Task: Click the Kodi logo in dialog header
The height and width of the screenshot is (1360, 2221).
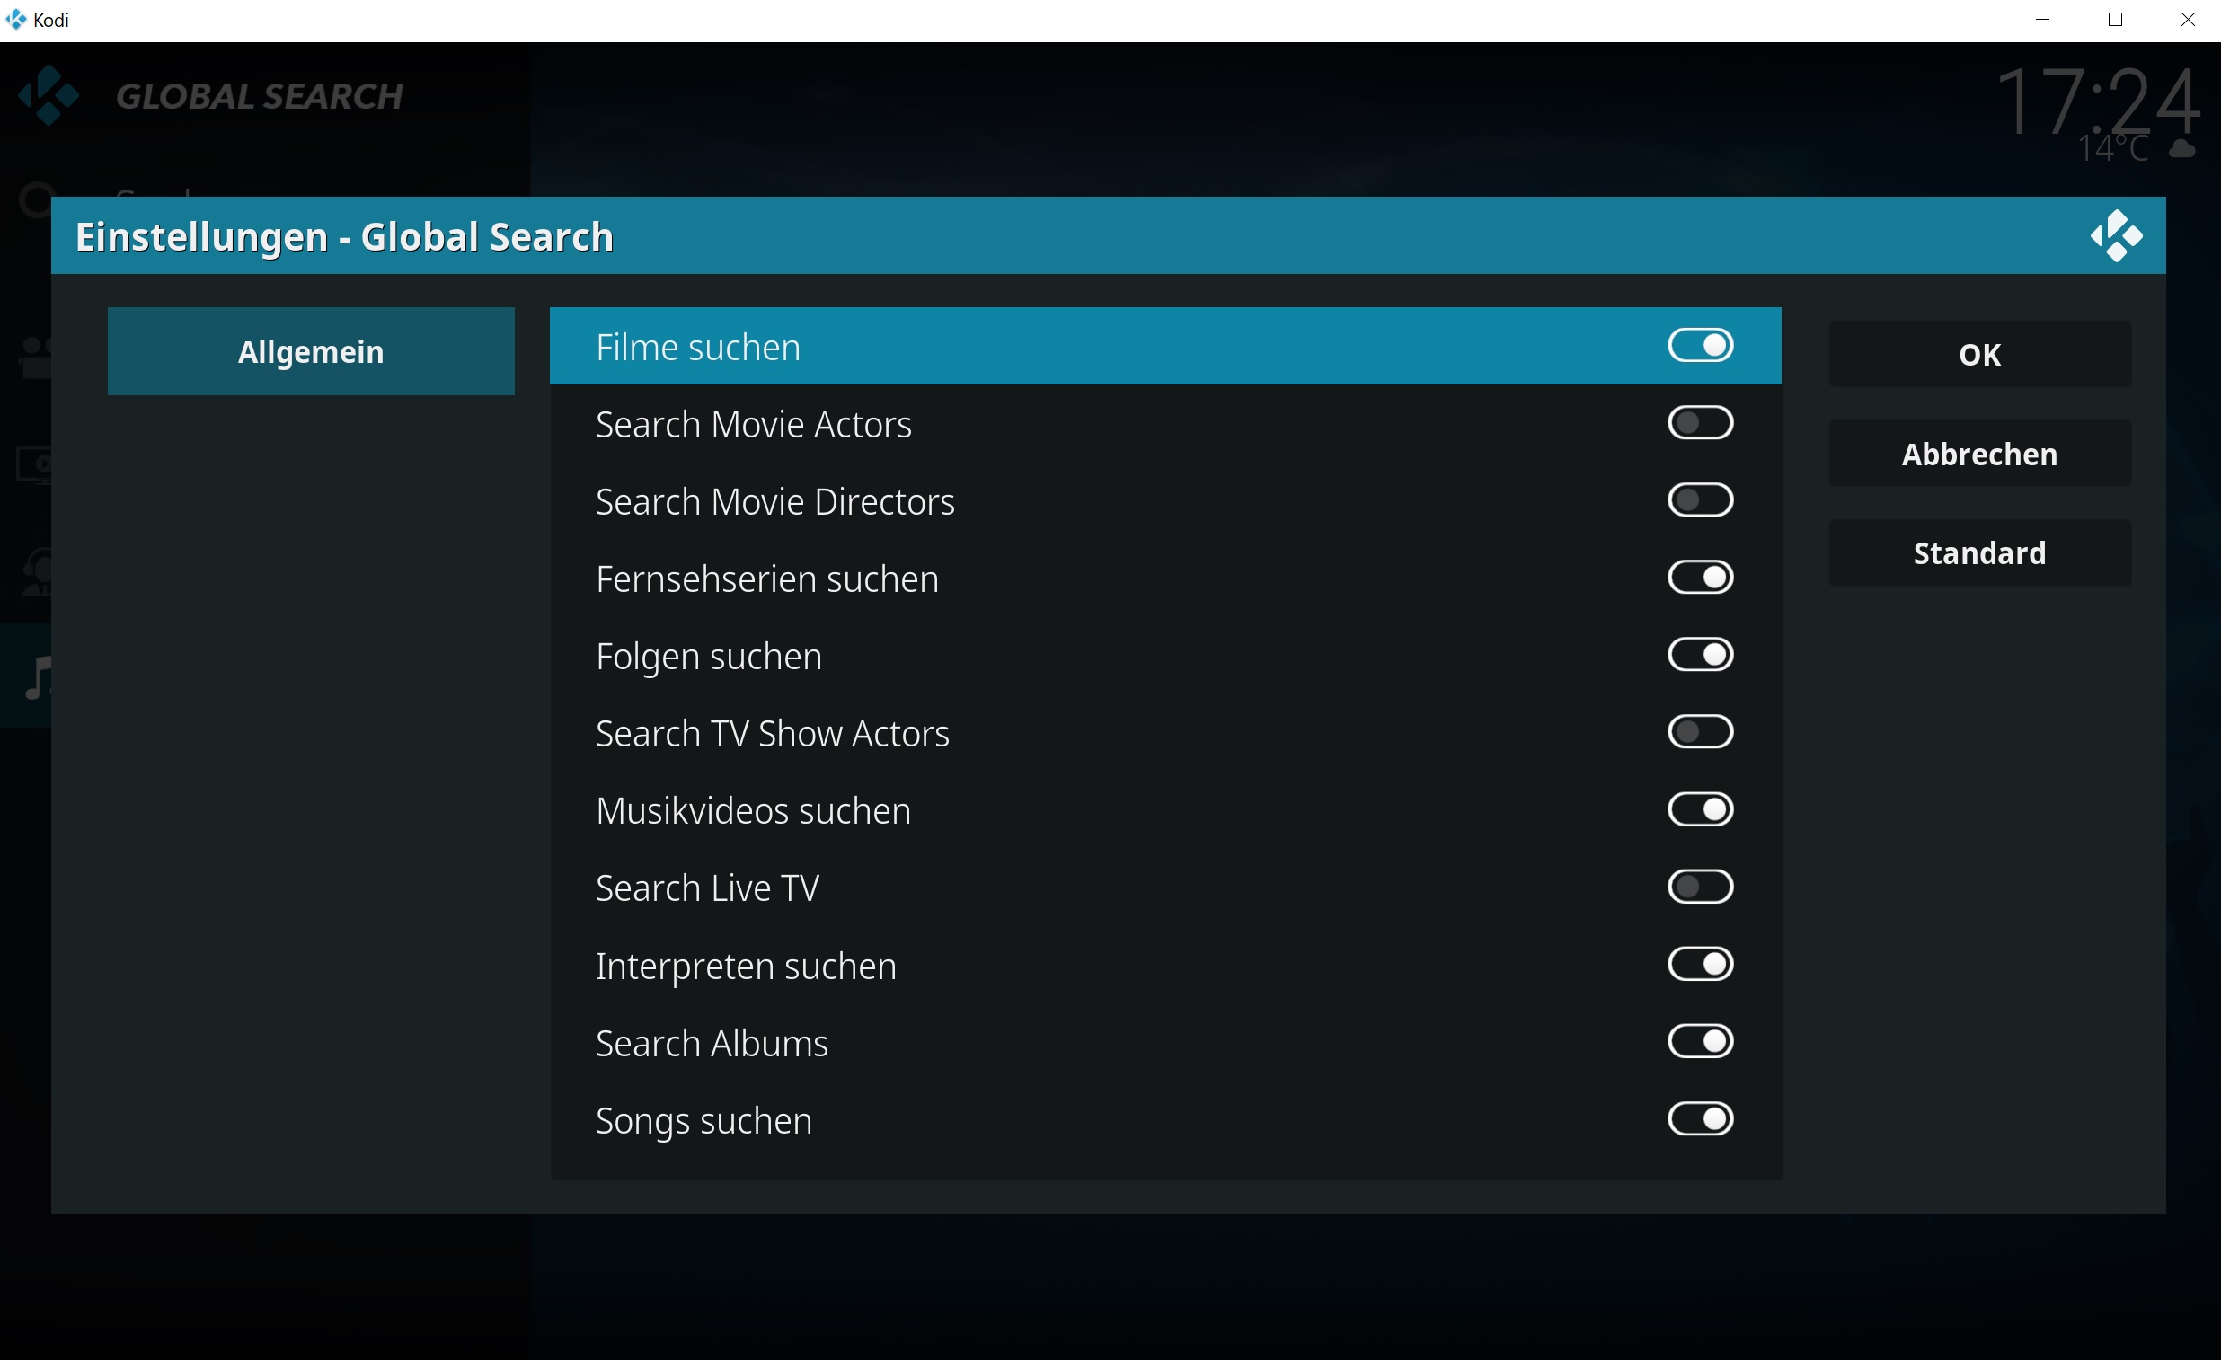Action: [2116, 236]
